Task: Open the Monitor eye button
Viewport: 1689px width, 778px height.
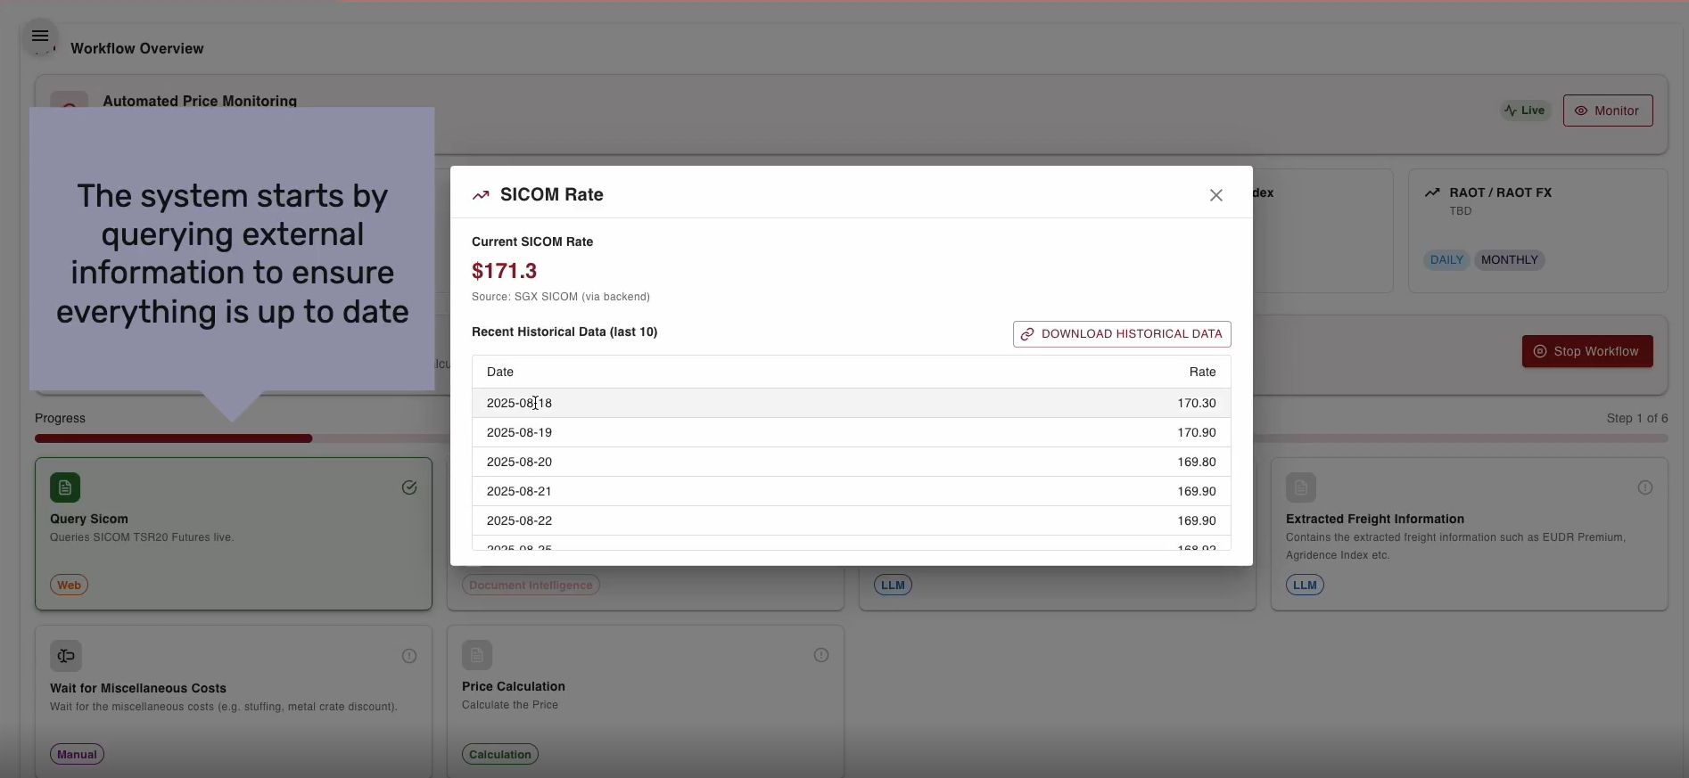Action: point(1607,111)
